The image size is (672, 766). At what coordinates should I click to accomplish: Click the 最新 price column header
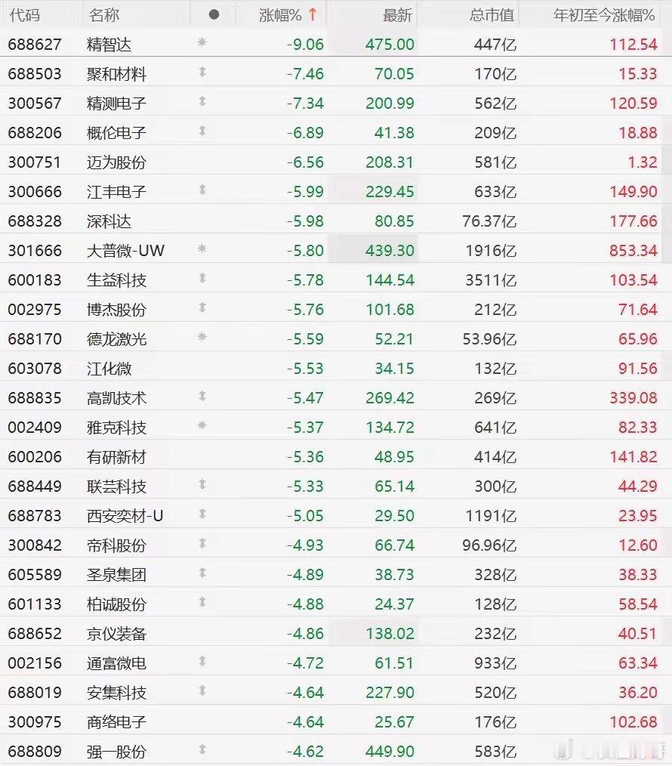point(397,15)
